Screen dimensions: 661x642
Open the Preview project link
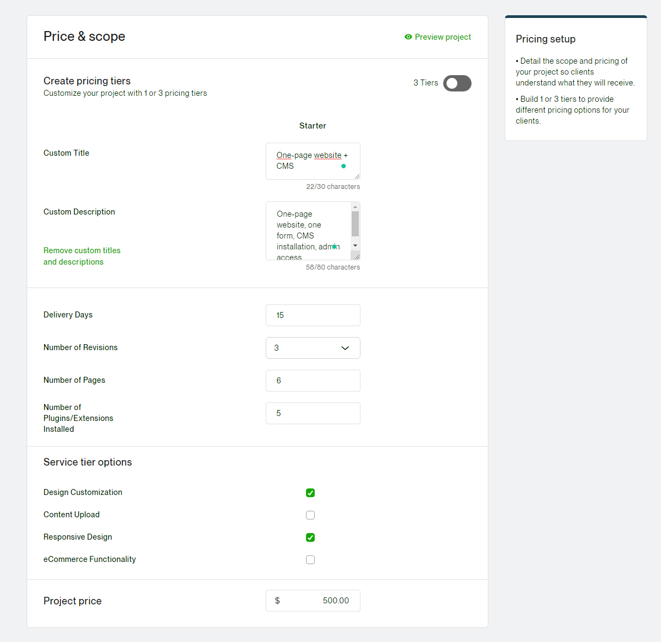[443, 37]
